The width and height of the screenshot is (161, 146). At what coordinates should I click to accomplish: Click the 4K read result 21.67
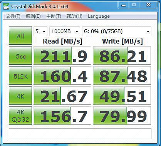(62, 96)
